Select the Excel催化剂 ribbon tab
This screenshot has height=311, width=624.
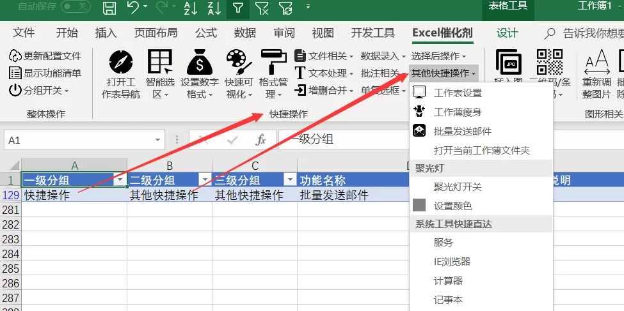442,33
